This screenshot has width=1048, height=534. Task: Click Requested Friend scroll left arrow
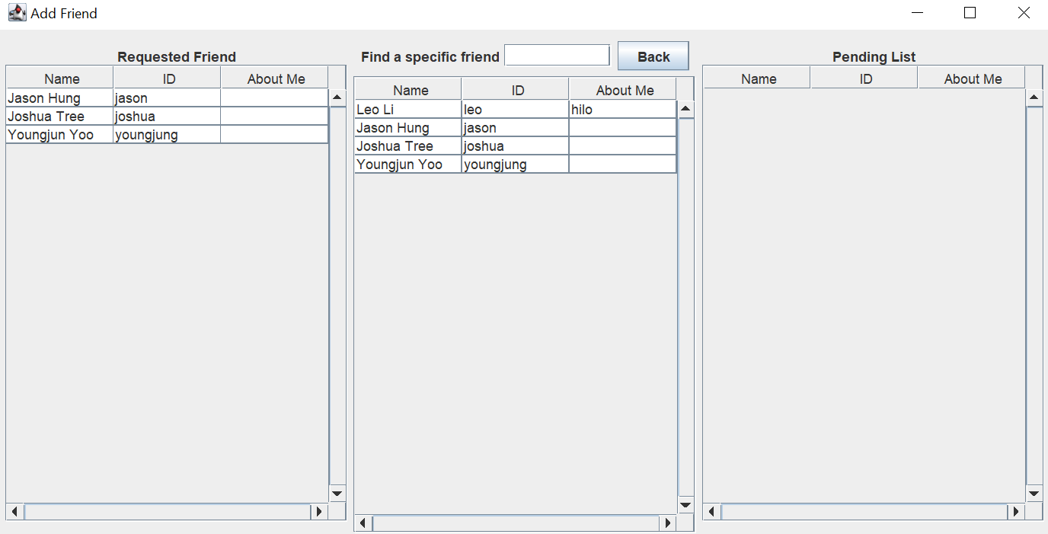(x=14, y=512)
